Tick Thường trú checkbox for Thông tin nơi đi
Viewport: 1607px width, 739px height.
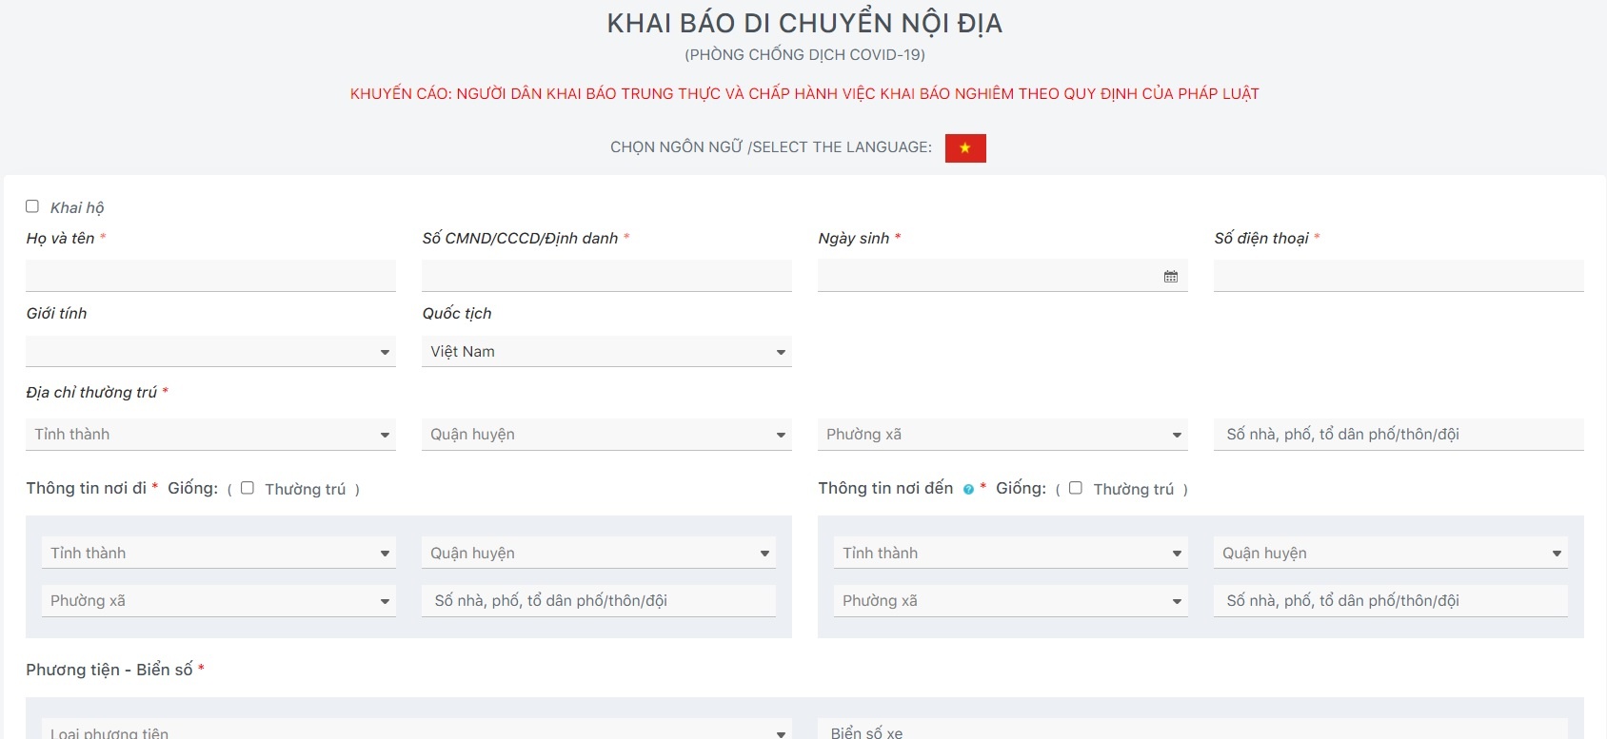pyautogui.click(x=248, y=488)
